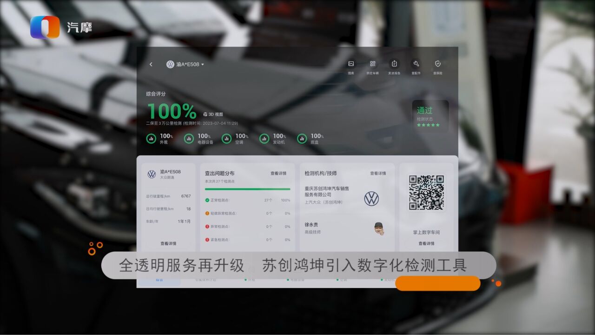Click the red alert icon for 紧急检测点

pyautogui.click(x=207, y=240)
